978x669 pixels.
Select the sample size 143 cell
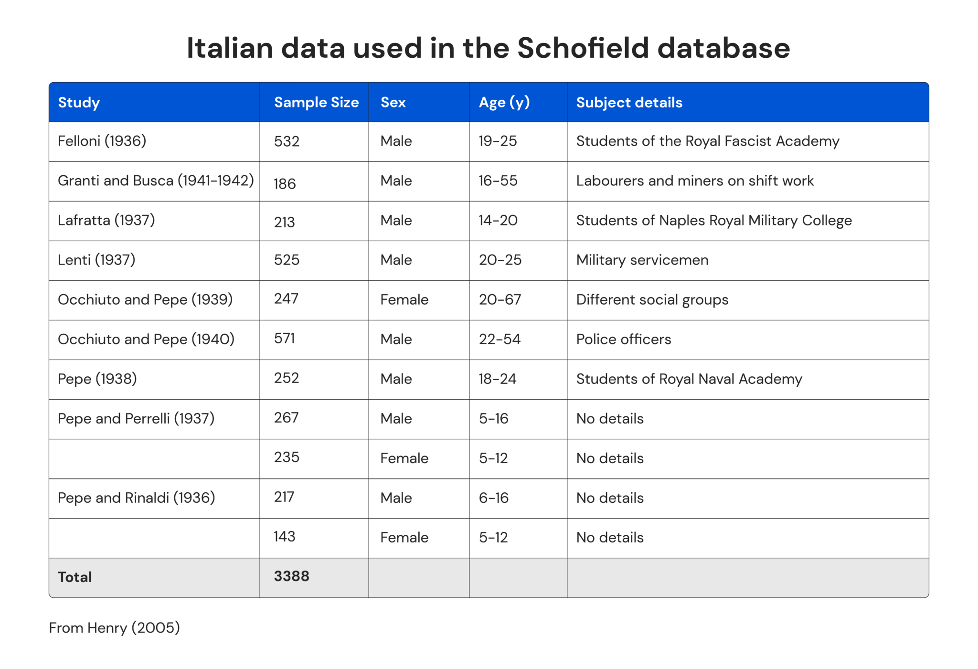(x=285, y=537)
